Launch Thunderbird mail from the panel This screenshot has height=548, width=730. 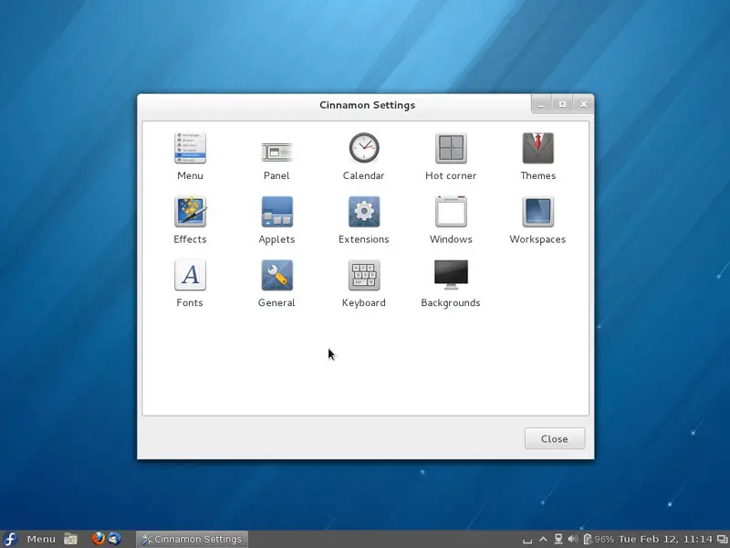tap(114, 539)
